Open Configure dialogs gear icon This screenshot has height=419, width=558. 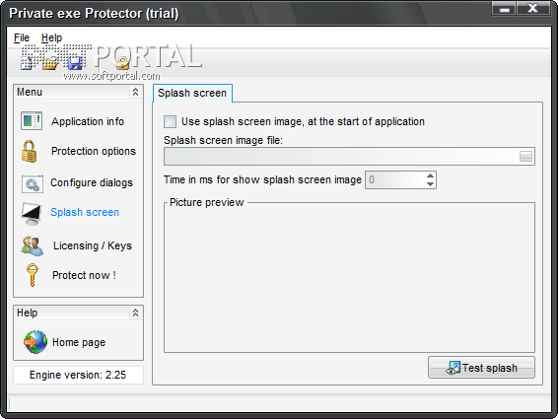point(32,184)
